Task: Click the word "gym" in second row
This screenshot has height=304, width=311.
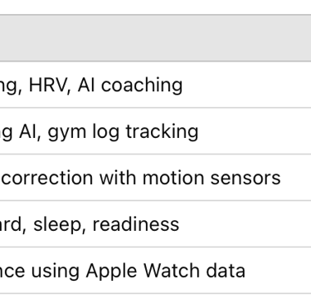Action: tap(66, 133)
